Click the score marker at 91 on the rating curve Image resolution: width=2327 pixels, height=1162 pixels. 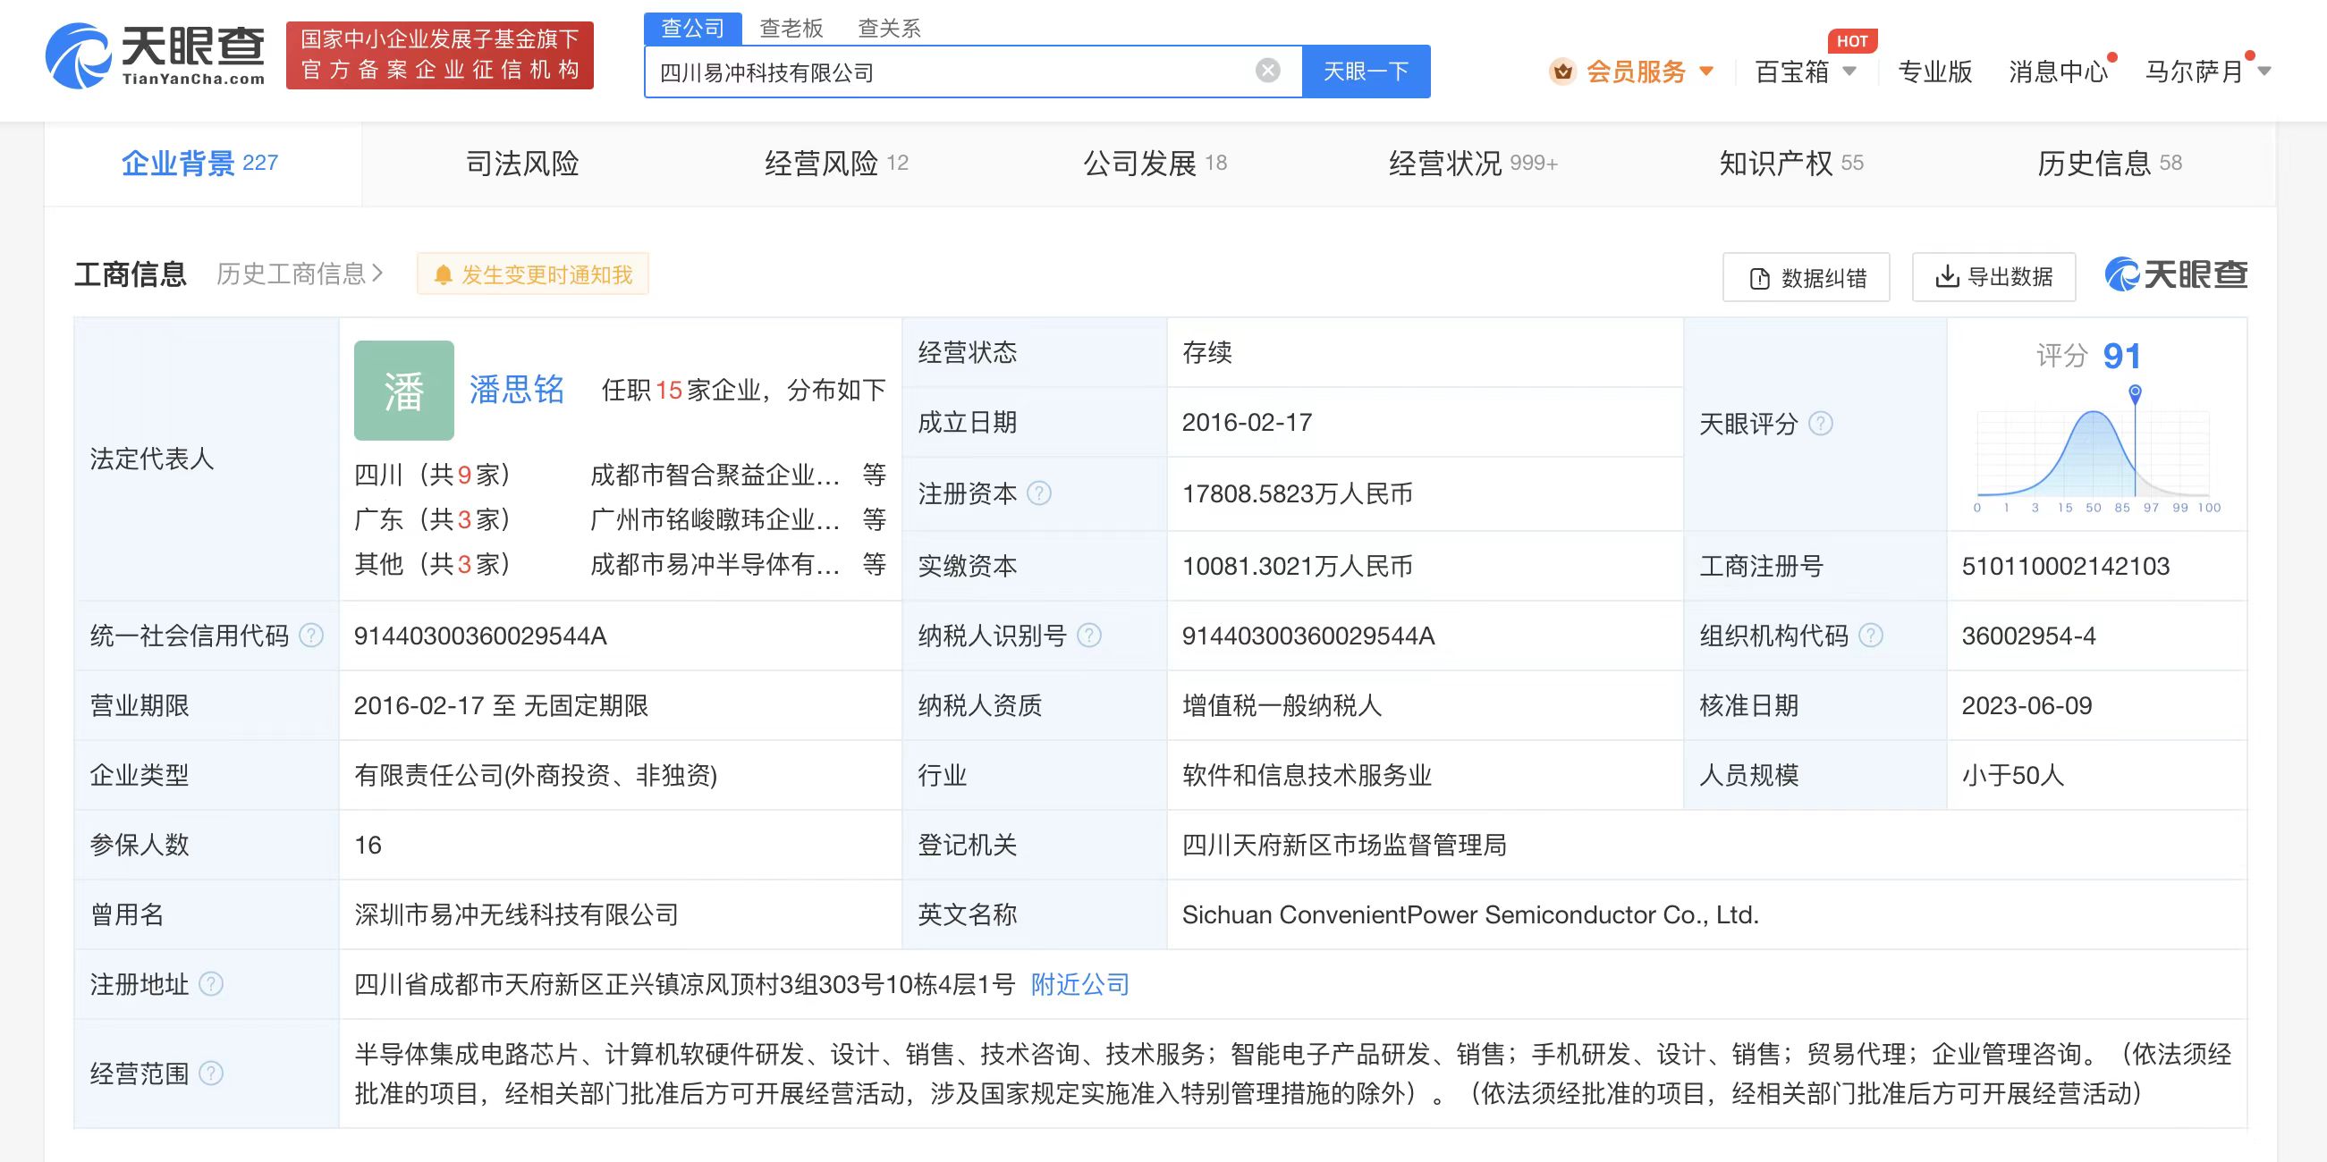(x=2135, y=394)
